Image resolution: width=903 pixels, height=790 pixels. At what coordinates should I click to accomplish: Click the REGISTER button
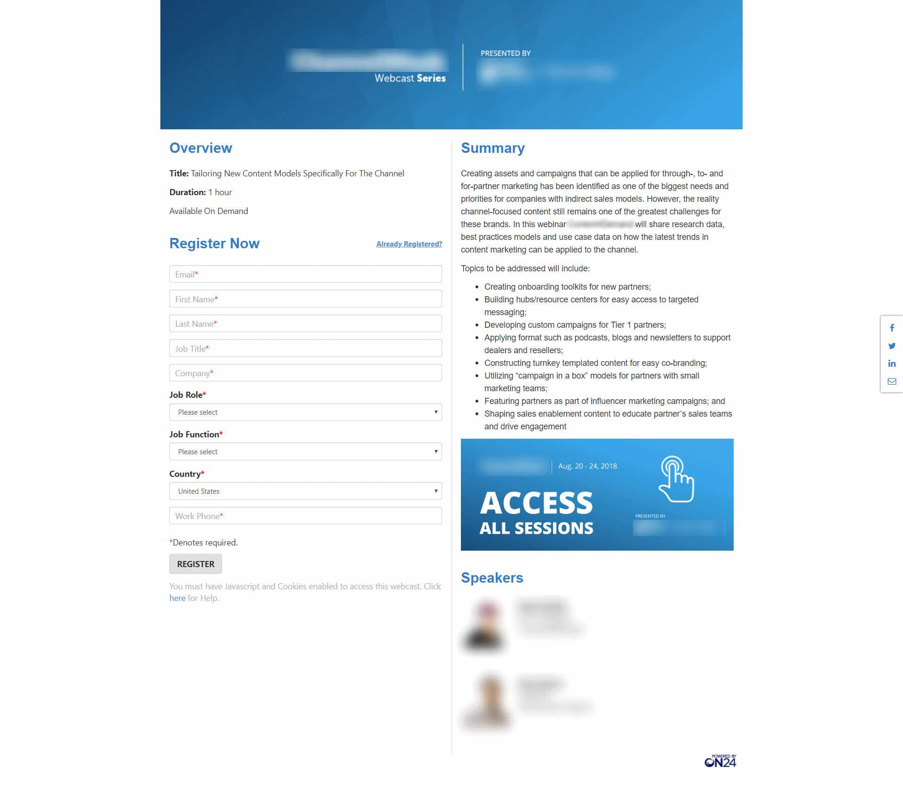click(194, 563)
